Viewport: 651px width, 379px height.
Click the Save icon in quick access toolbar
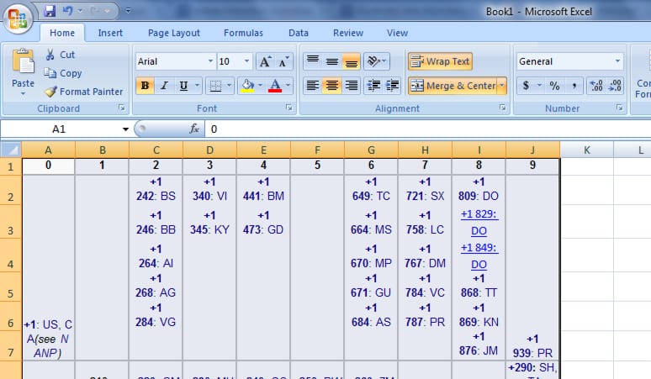pyautogui.click(x=50, y=11)
